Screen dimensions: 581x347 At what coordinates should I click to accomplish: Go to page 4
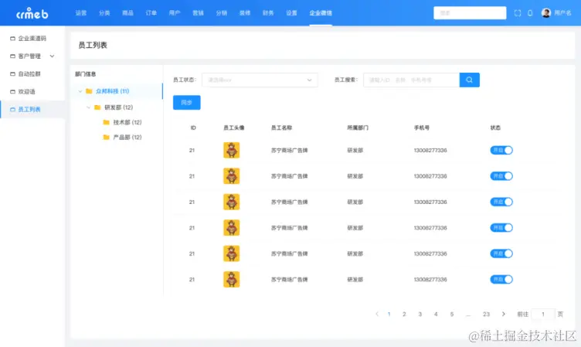click(436, 314)
